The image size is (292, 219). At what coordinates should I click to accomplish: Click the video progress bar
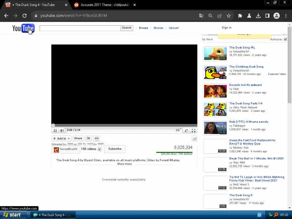(x=124, y=125)
